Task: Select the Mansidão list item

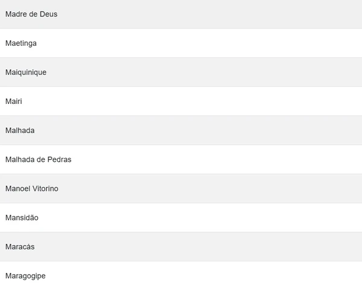Action: (x=181, y=217)
